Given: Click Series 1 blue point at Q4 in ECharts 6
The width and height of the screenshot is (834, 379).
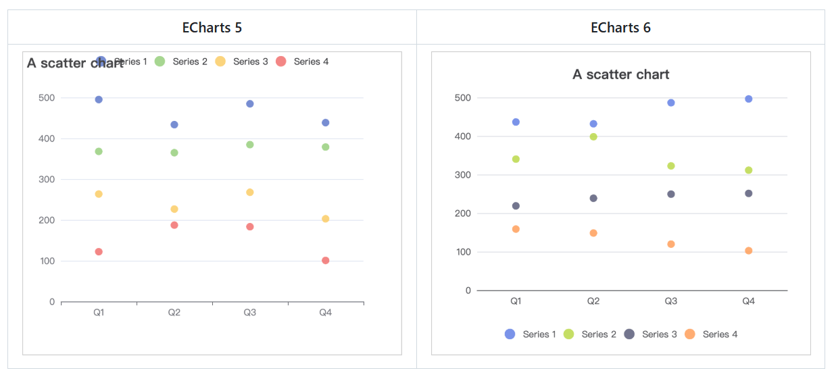Looking at the screenshot, I should [x=748, y=99].
